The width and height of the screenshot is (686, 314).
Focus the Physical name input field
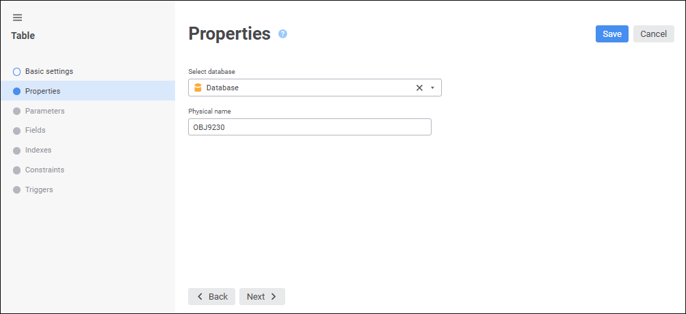(x=309, y=127)
